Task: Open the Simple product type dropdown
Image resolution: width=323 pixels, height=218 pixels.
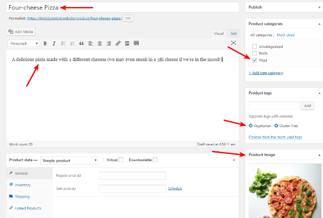Action: 69,160
